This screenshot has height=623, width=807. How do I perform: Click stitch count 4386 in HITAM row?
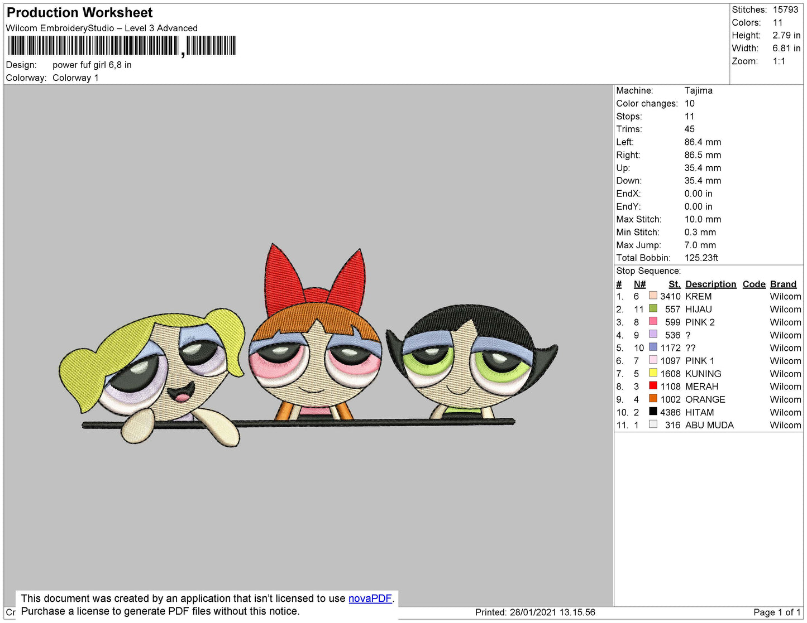point(670,412)
